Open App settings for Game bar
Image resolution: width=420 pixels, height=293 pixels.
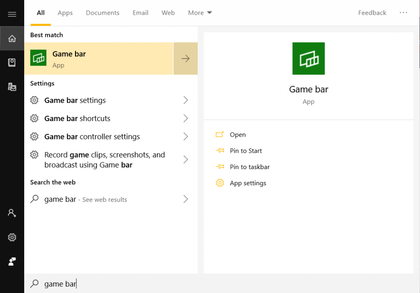[248, 183]
